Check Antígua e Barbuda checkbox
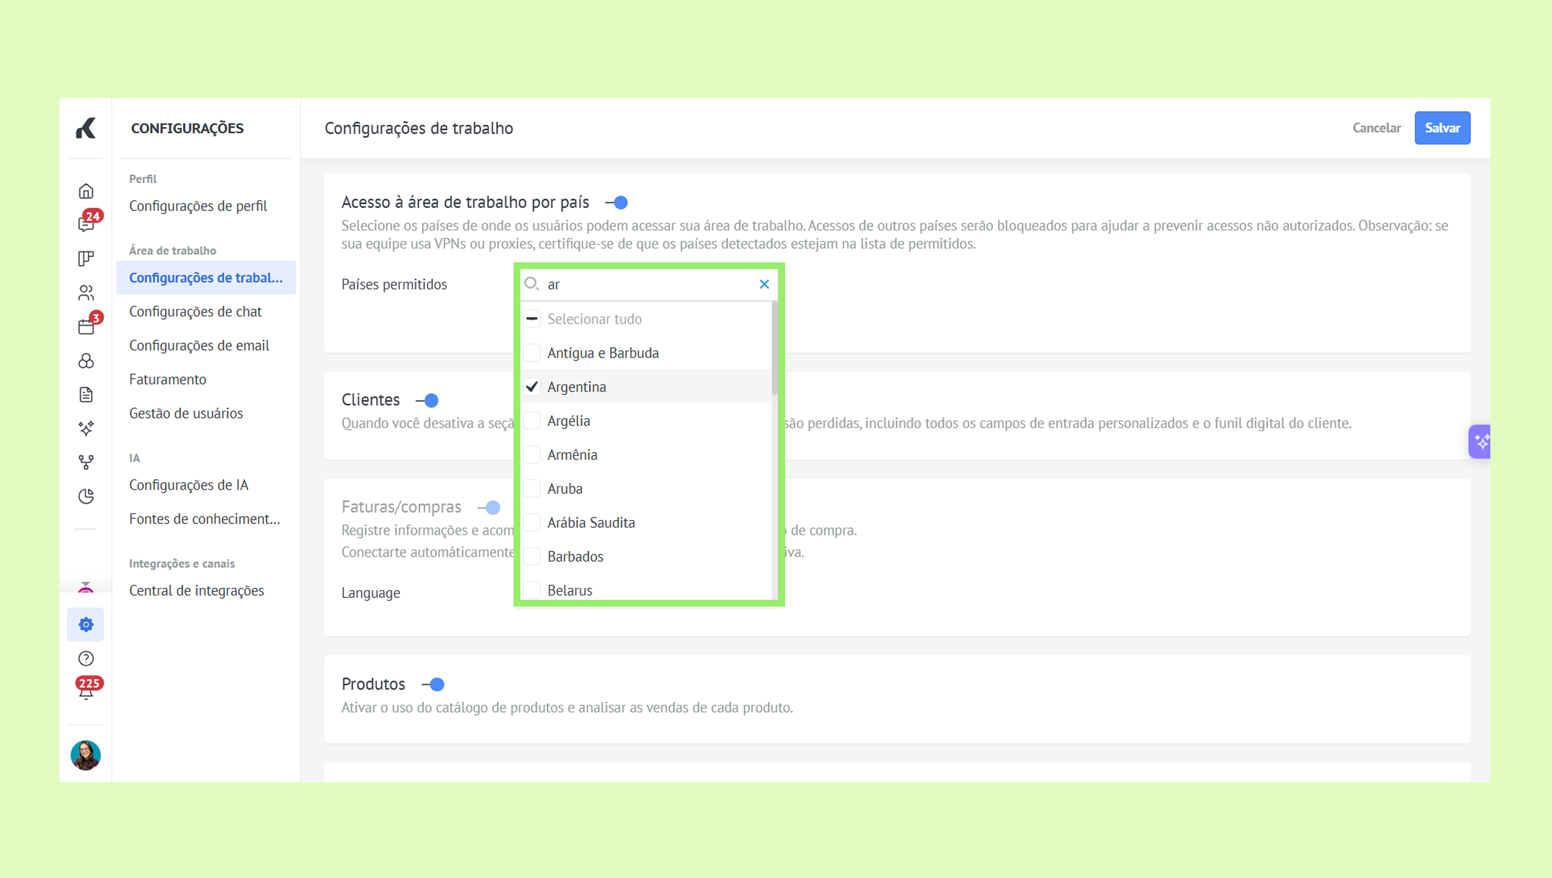This screenshot has height=878, width=1552. click(x=532, y=353)
